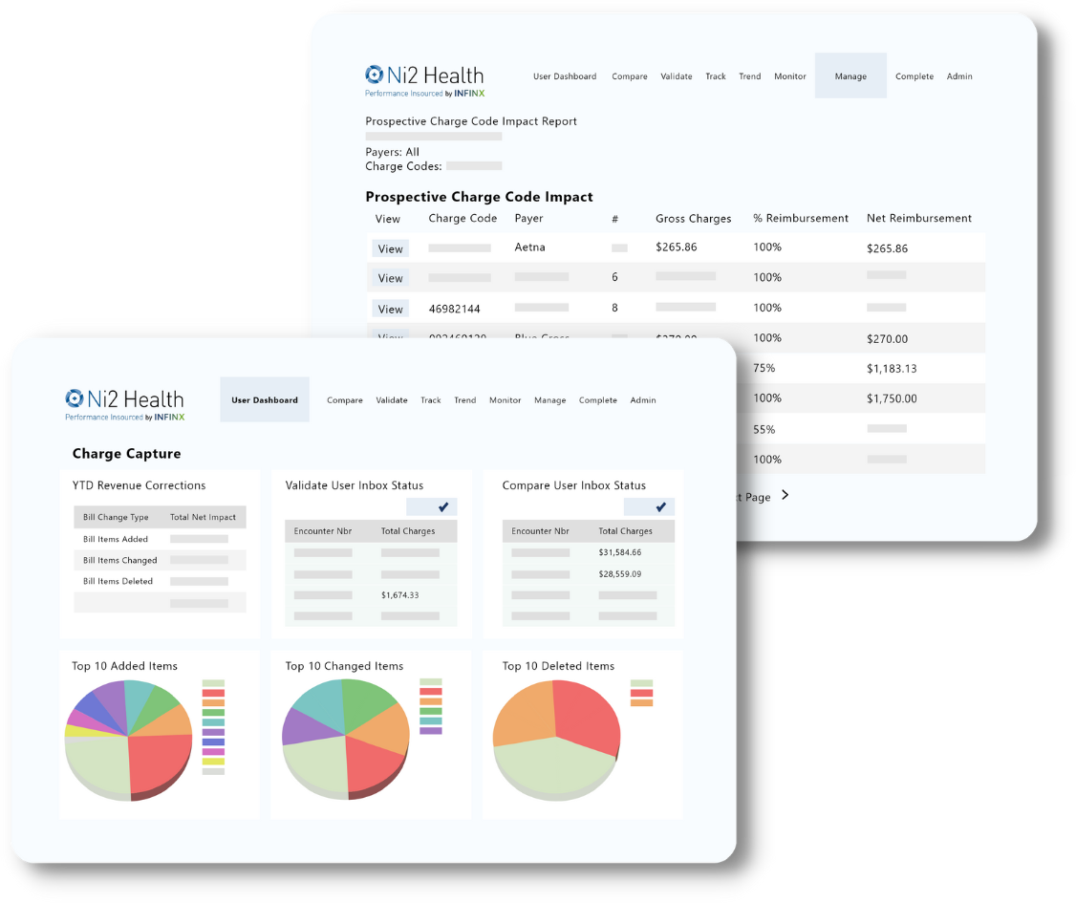Click the $31,584.66 total charges row
The image size is (1076, 903).
point(588,552)
